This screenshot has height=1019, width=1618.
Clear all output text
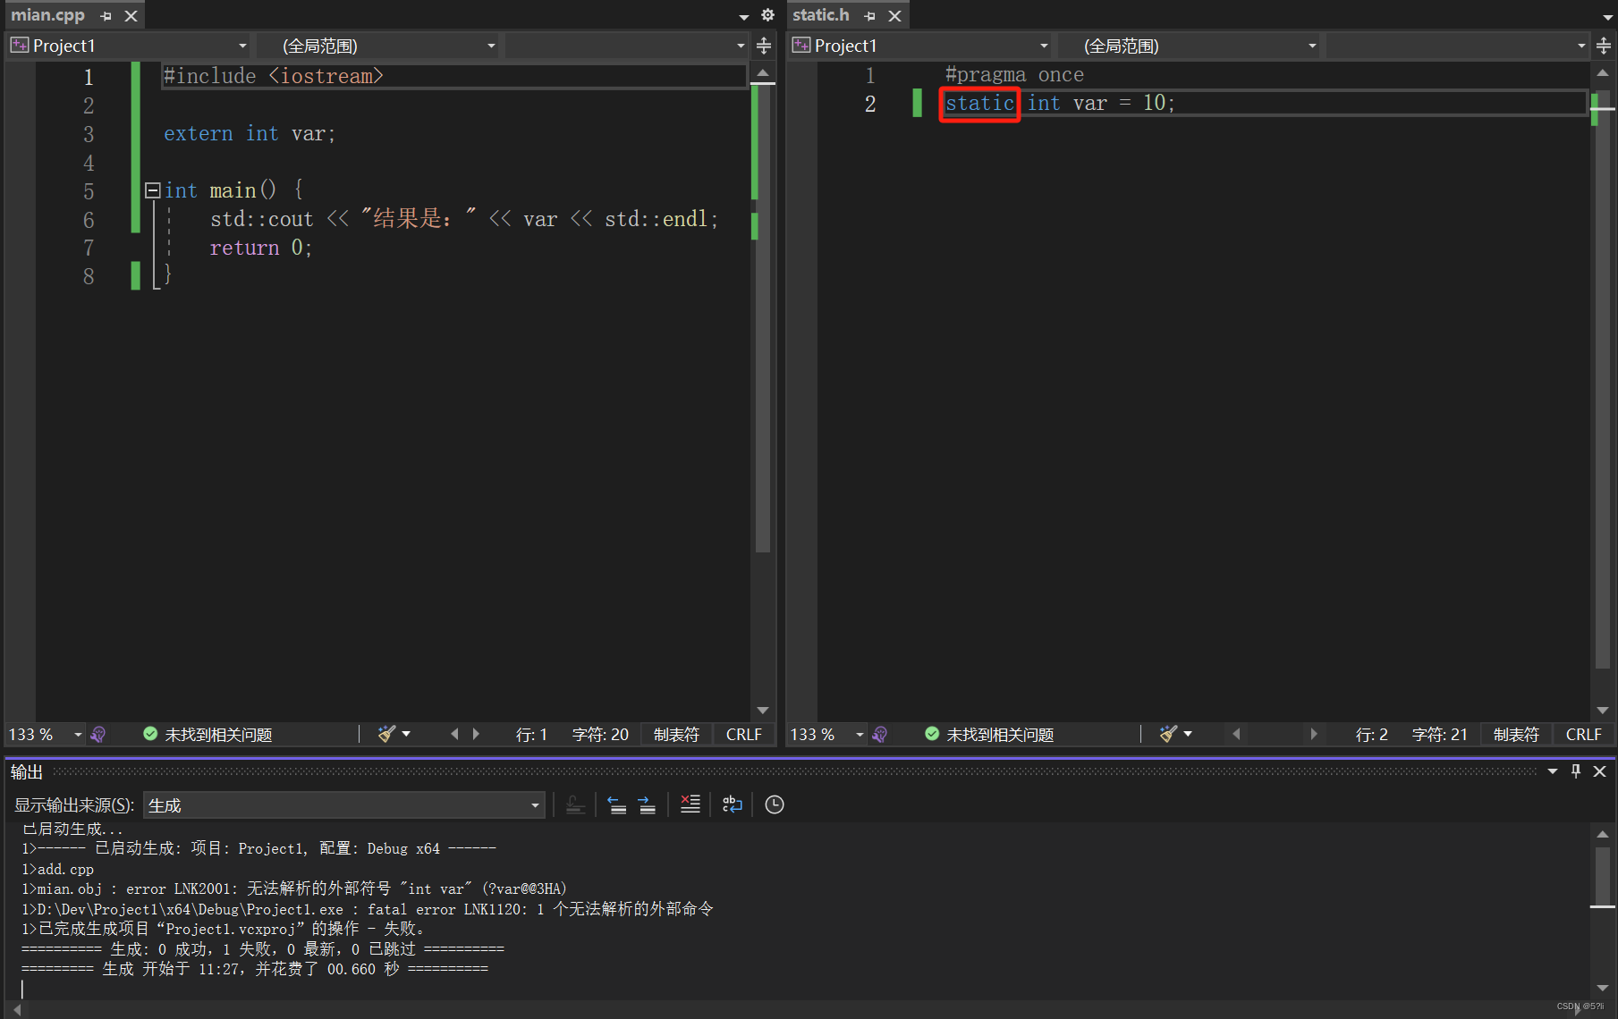[x=690, y=804]
